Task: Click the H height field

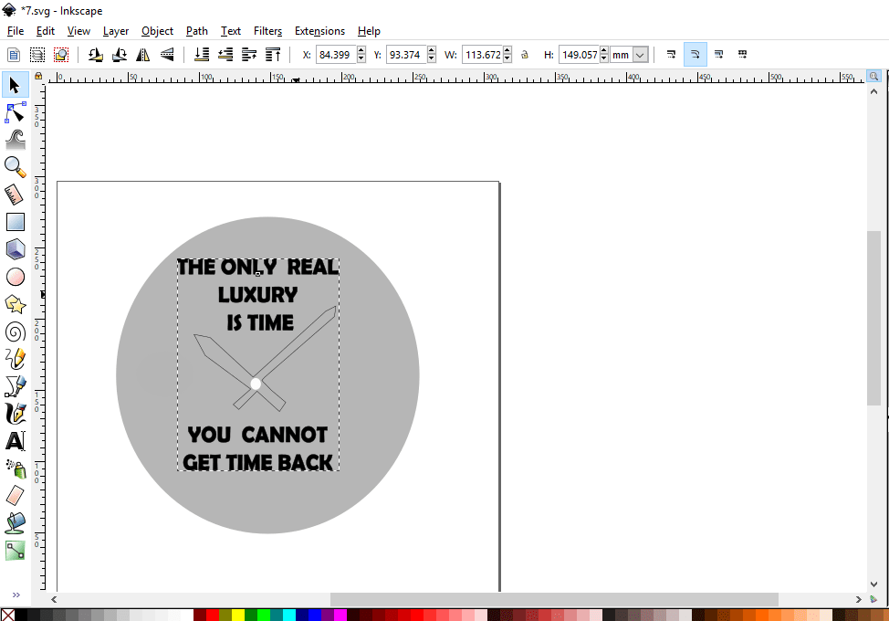Action: [579, 55]
